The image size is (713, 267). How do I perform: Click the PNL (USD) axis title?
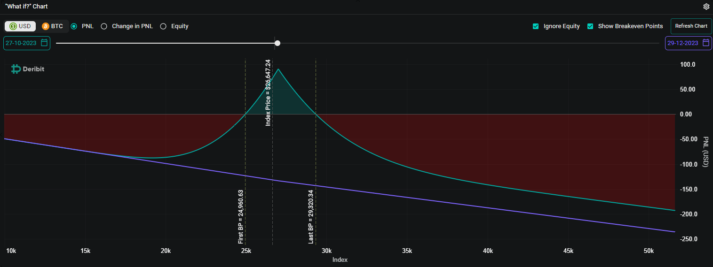tap(705, 152)
